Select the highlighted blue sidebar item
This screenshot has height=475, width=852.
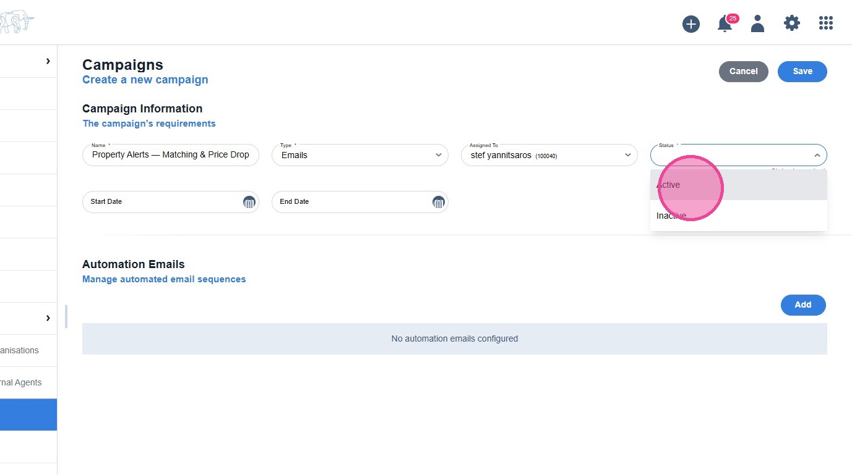click(x=28, y=414)
